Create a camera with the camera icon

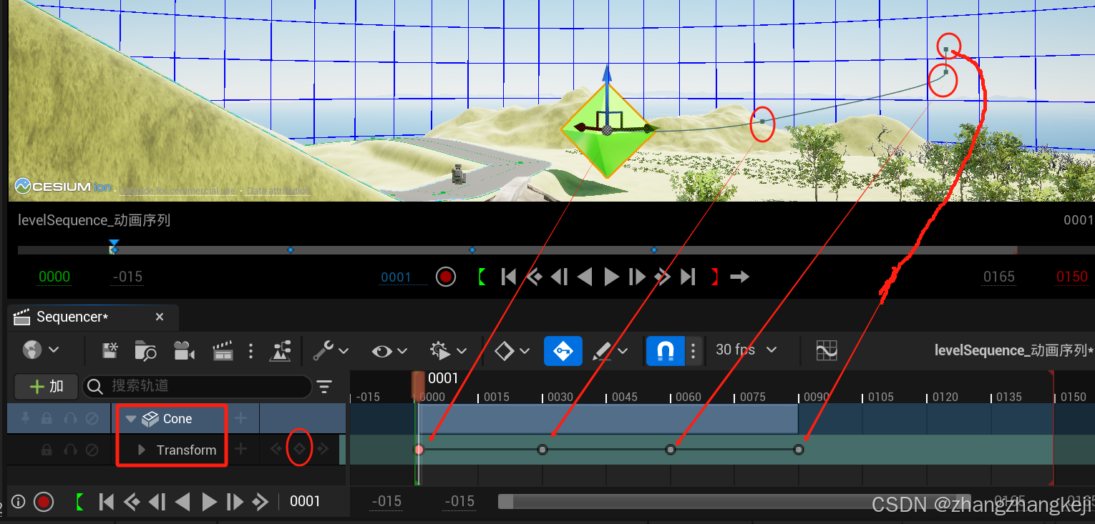point(185,350)
